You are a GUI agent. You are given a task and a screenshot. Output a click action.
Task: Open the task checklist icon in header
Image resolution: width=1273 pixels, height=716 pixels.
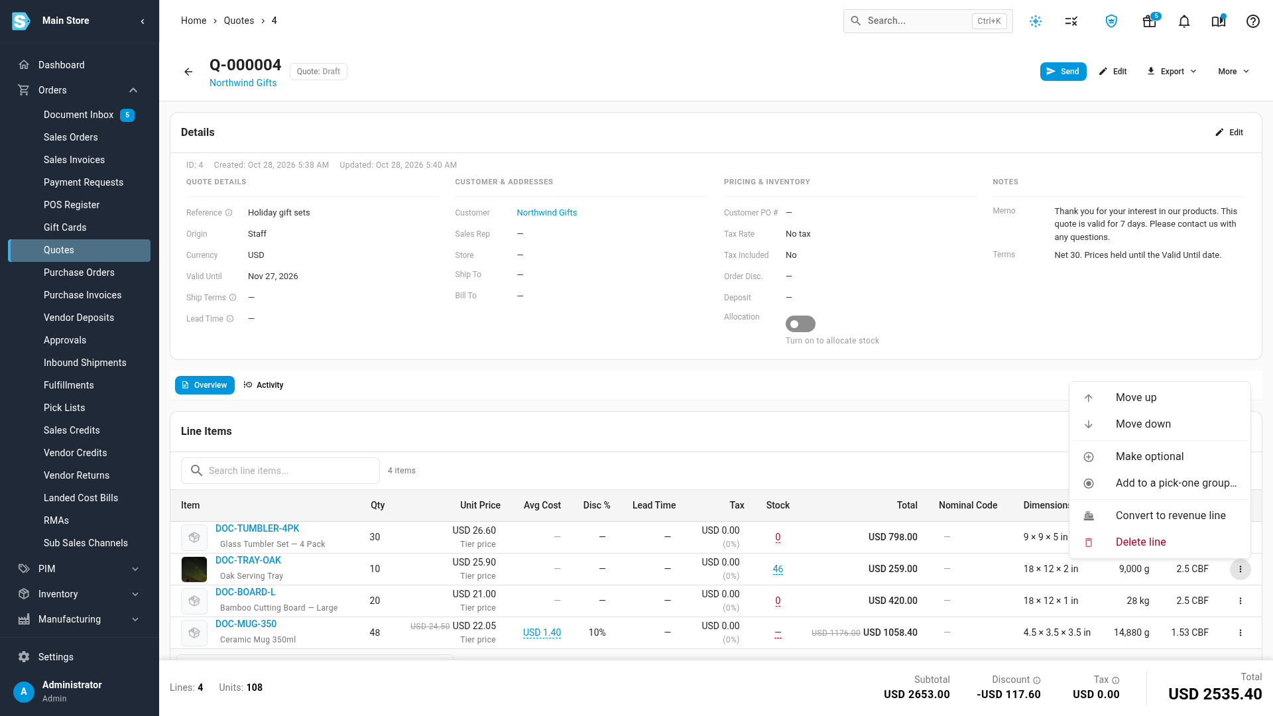(1071, 21)
